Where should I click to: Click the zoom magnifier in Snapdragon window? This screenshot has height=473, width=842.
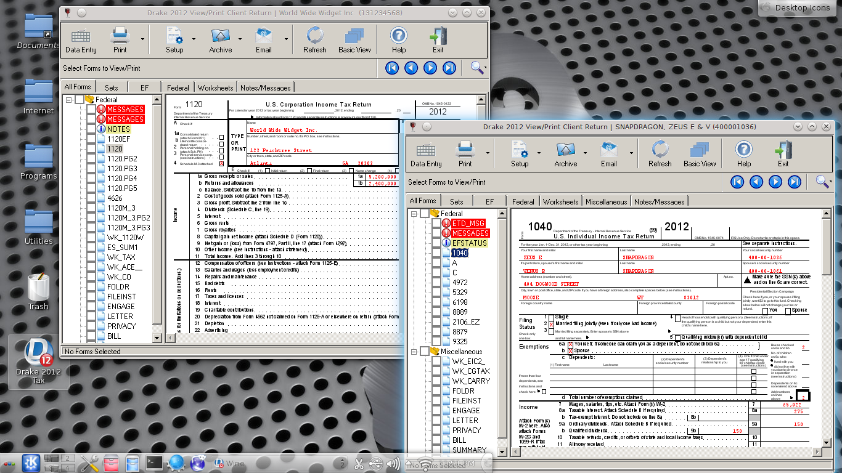822,181
